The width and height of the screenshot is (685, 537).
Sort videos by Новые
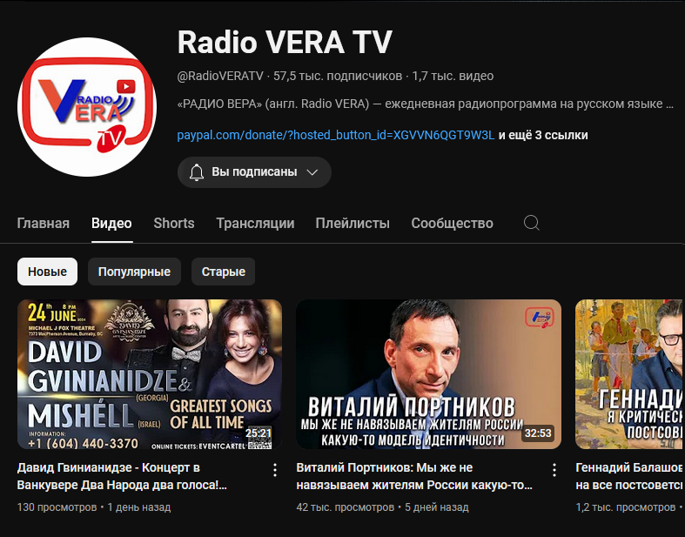47,272
